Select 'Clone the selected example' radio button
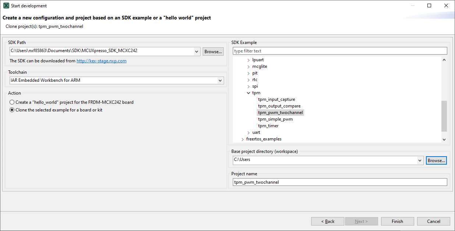The image size is (455, 231). (x=12, y=110)
